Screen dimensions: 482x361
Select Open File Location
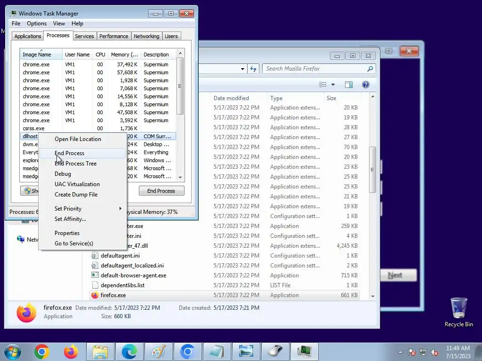click(x=83, y=139)
